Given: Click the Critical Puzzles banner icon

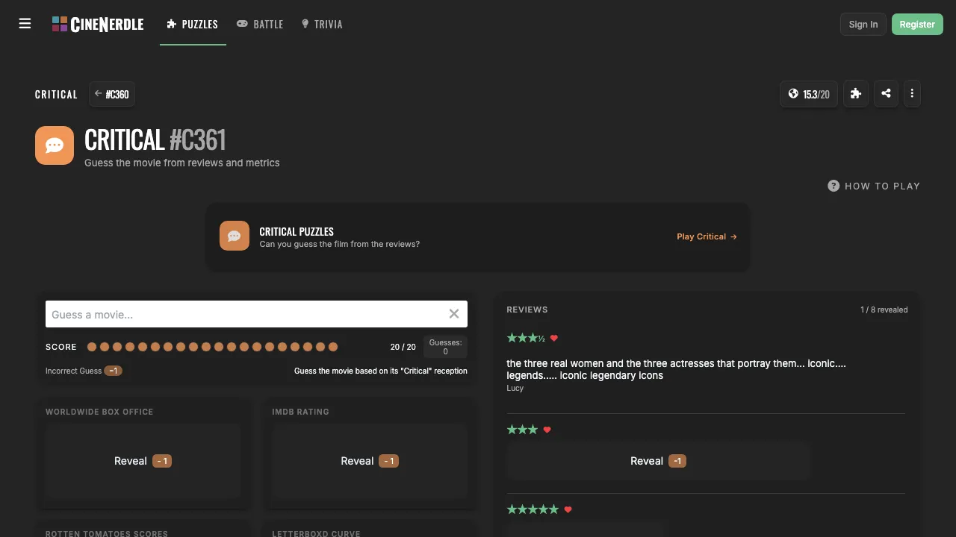Looking at the screenshot, I should (235, 236).
